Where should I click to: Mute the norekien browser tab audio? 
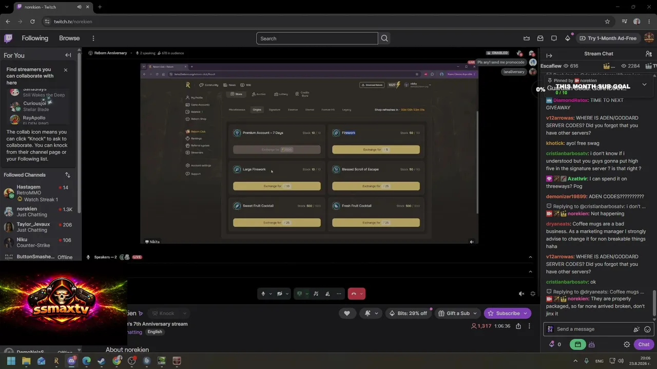(x=79, y=7)
